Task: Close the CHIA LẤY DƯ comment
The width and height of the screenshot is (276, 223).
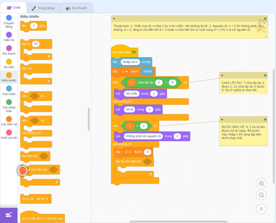Action: (265, 75)
